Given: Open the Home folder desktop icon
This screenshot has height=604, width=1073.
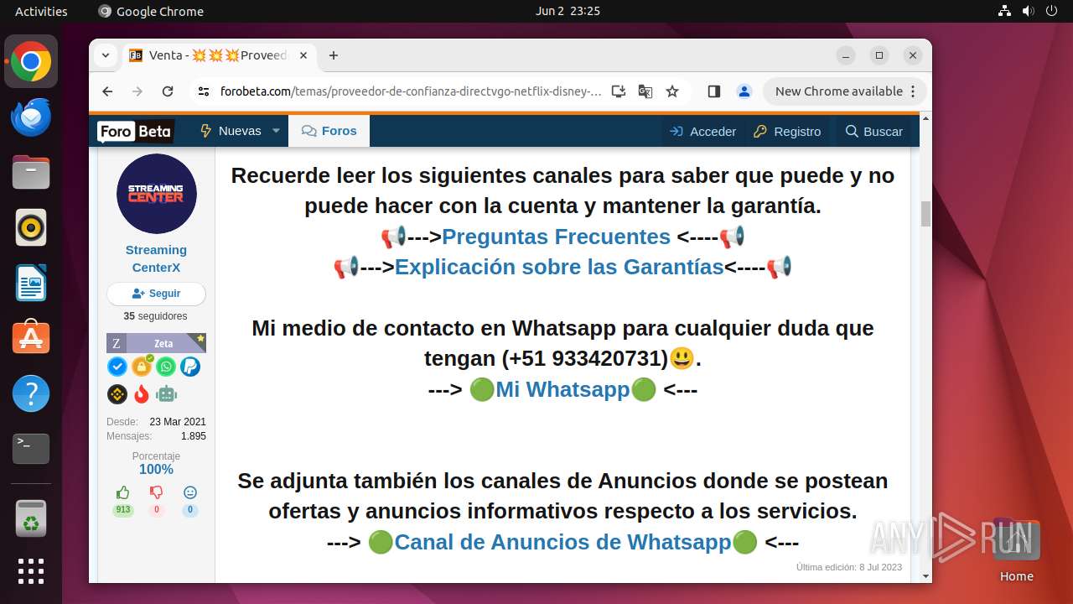Looking at the screenshot, I should [x=1016, y=550].
